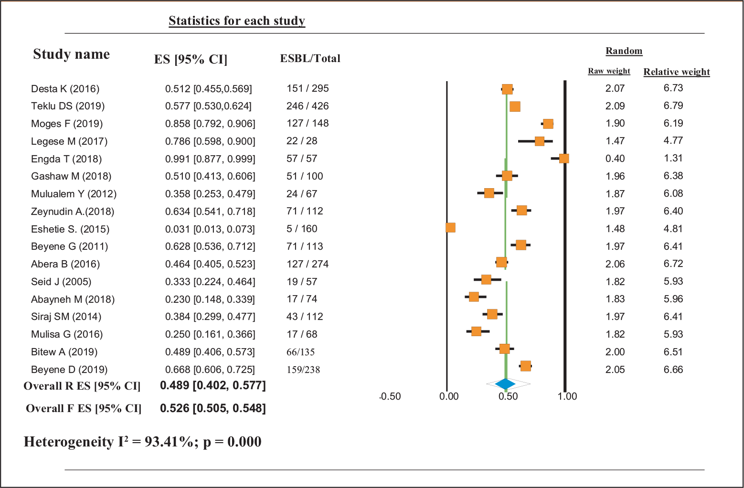Click the Heterogeneity I² = 93.41% text
This screenshot has height=488, width=744.
click(142, 442)
